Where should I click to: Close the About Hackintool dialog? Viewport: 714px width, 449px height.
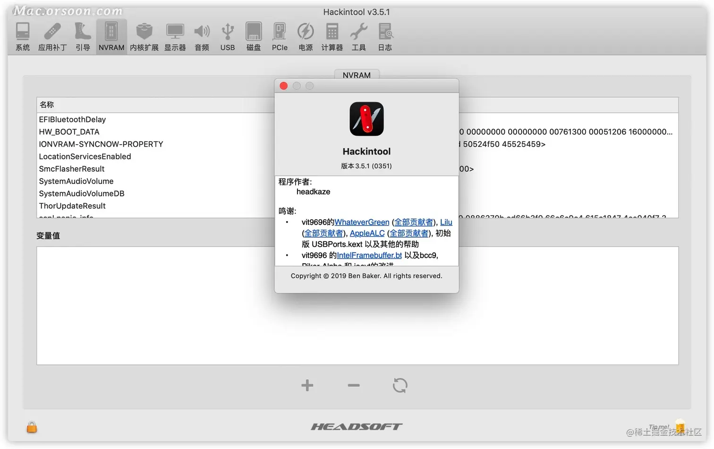(x=283, y=86)
